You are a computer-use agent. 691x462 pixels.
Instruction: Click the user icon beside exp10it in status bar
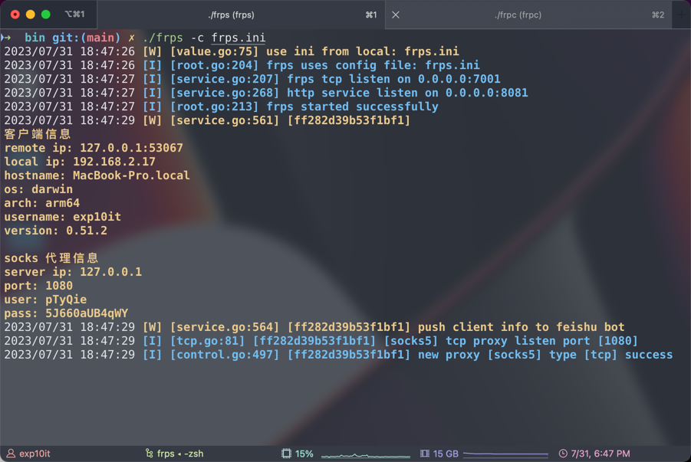(11, 454)
